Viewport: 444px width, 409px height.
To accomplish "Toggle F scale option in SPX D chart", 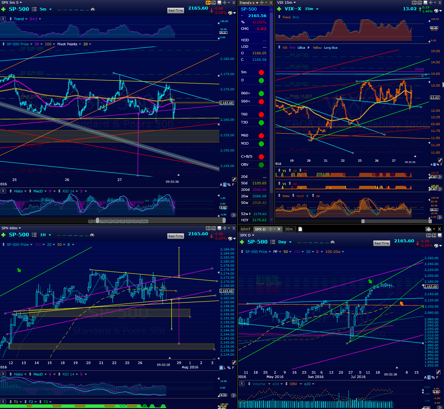I will [437, 377].
